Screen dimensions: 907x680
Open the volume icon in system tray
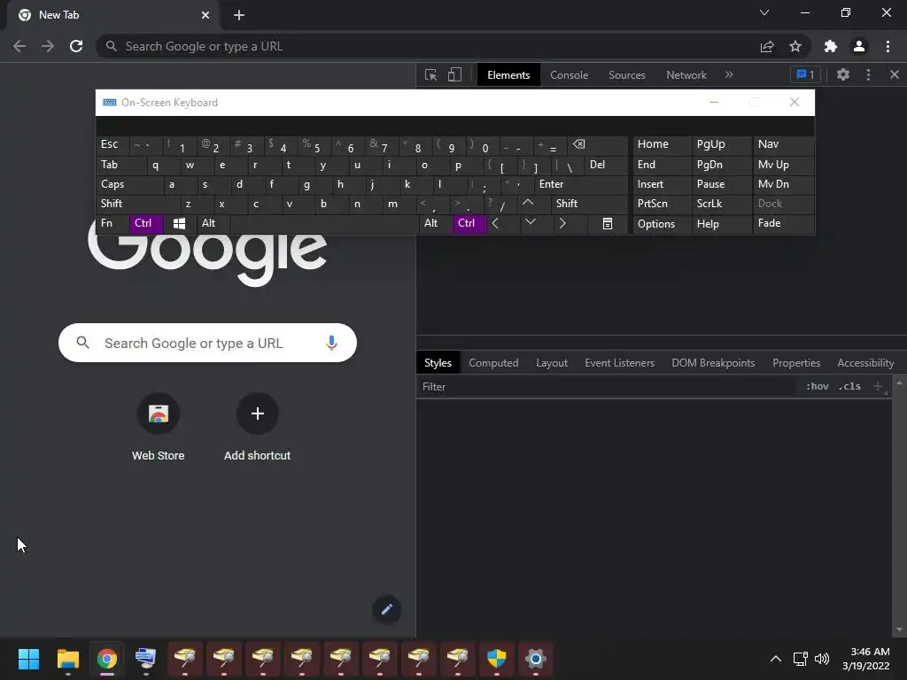coord(822,659)
